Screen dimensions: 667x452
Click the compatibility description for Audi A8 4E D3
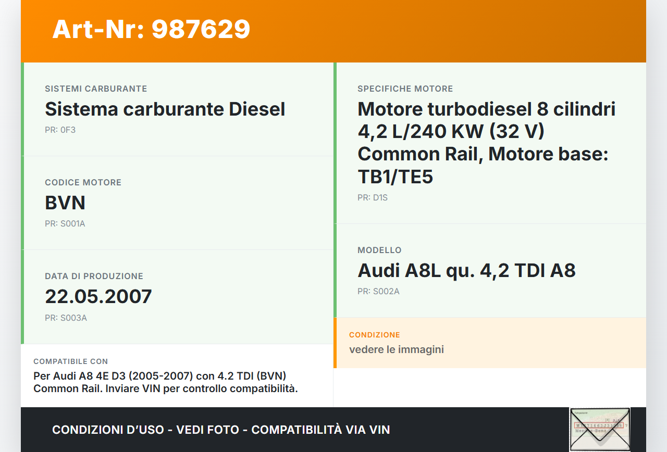click(165, 382)
